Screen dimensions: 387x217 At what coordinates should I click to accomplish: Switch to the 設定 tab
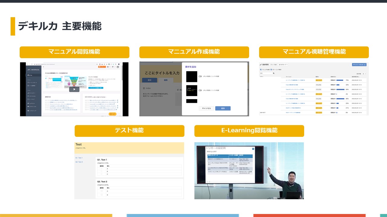click(149, 80)
